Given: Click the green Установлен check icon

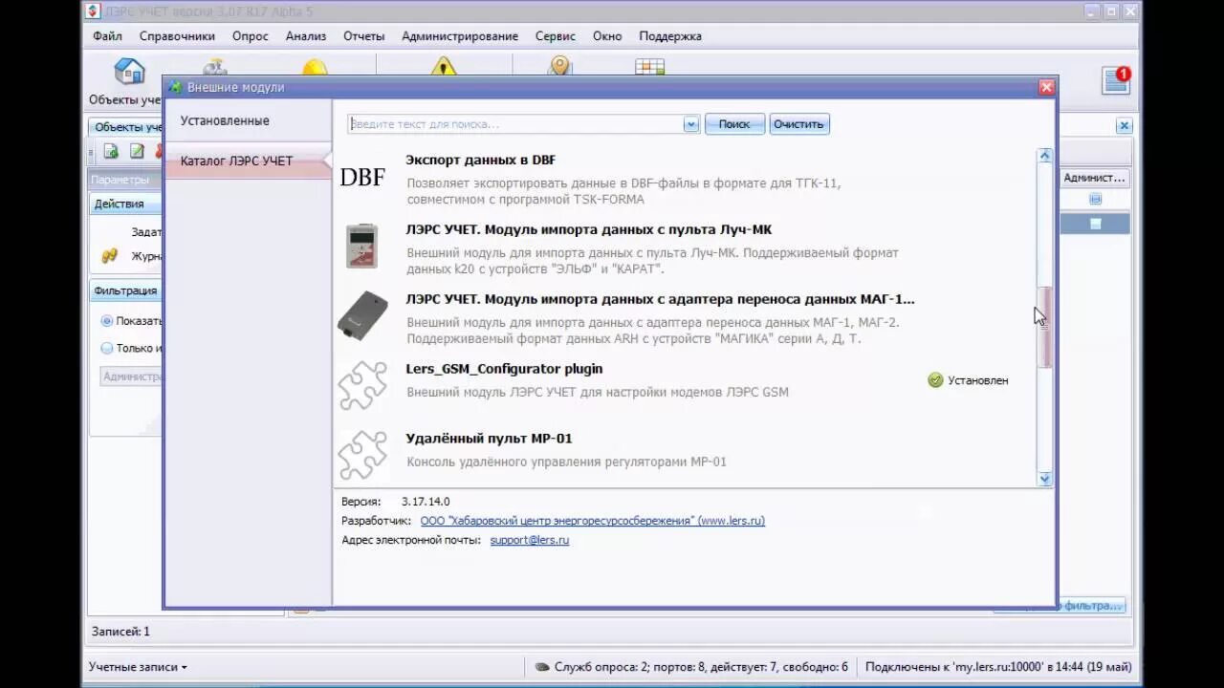Looking at the screenshot, I should coord(935,380).
